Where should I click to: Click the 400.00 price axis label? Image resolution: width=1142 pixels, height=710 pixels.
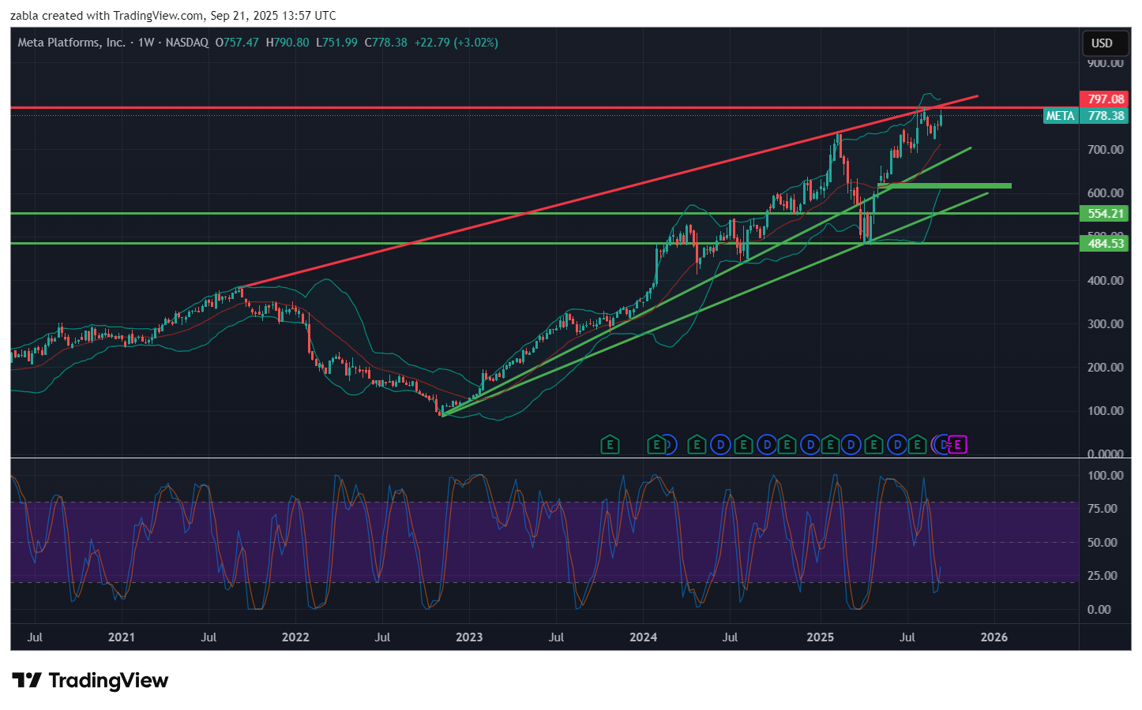click(x=1106, y=281)
